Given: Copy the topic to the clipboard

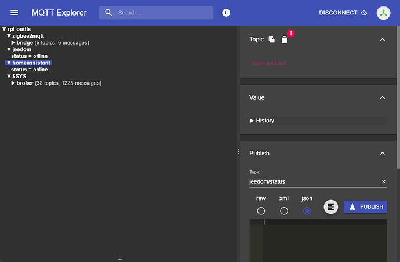Looking at the screenshot, I should (272, 39).
